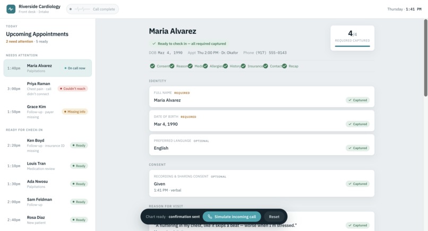Click the Captured badge for Full Name

tap(357, 100)
